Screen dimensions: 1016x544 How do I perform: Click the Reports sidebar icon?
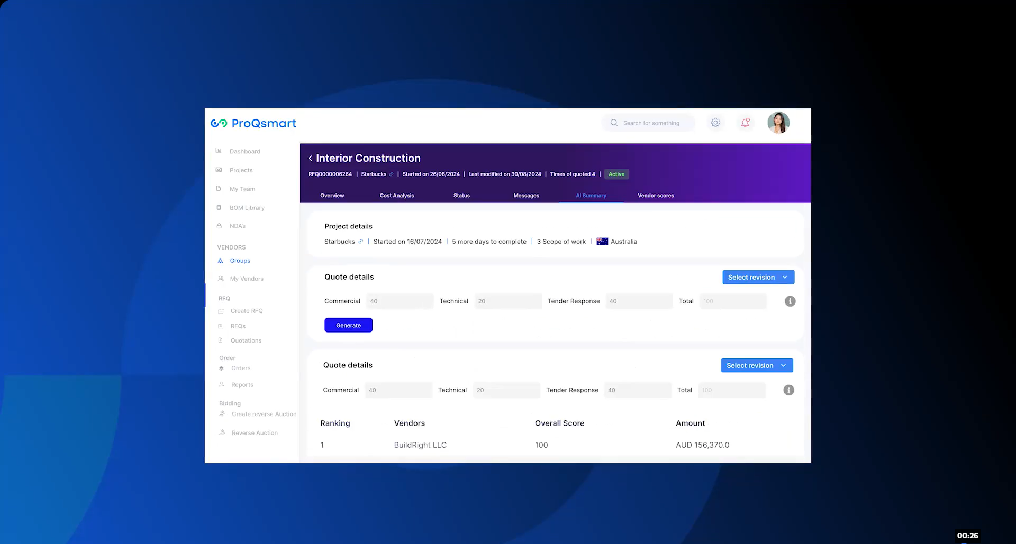click(222, 385)
